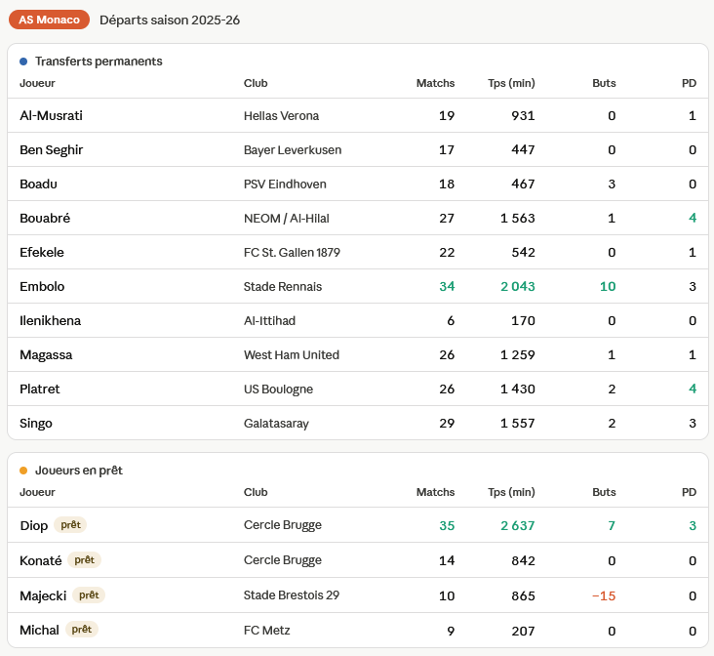
Task: Click Cercle Brugge in Diop's row
Action: pyautogui.click(x=283, y=525)
